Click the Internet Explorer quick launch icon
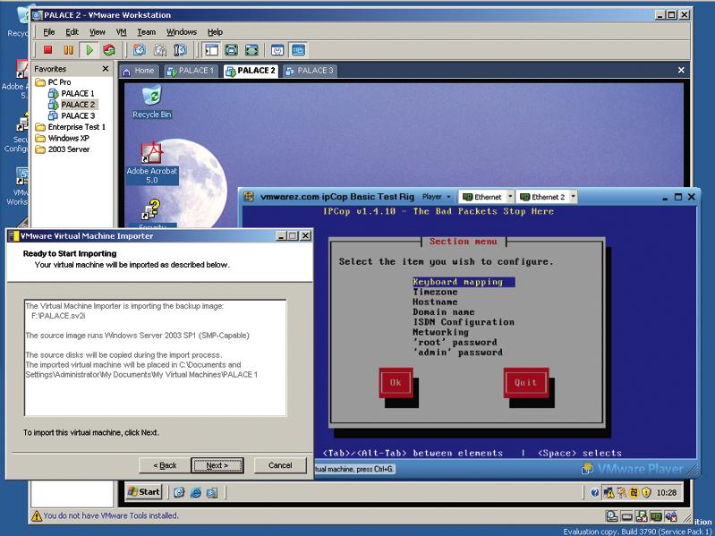Viewport: 715px width, 536px height. 196,492
